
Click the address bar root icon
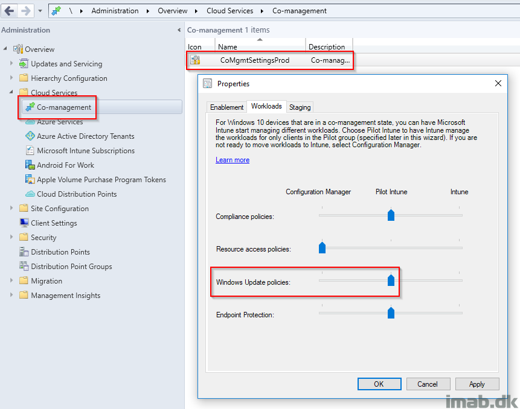(x=56, y=11)
